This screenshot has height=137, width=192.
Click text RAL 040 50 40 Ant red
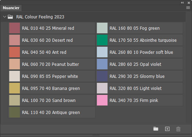coord(44,52)
